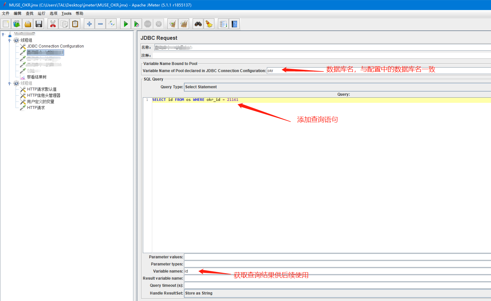
Task: Select the first enabled 线程组 tree item
Action: pos(26,40)
